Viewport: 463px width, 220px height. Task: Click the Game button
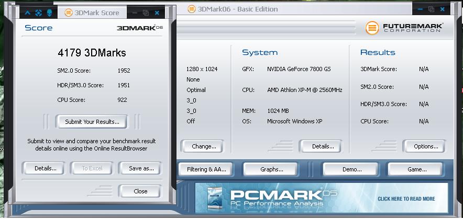[415, 169]
